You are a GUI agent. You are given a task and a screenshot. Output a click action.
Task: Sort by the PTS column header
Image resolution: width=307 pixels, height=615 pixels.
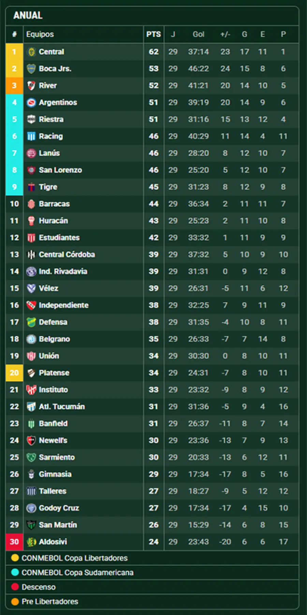[153, 34]
